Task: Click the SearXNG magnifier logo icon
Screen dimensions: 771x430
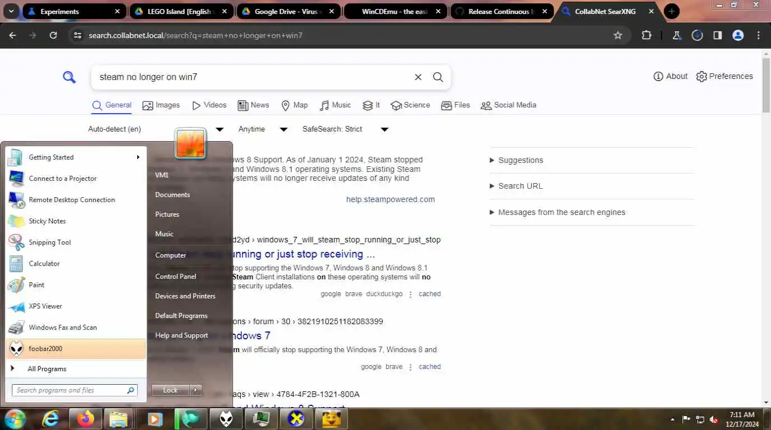Action: coord(69,77)
